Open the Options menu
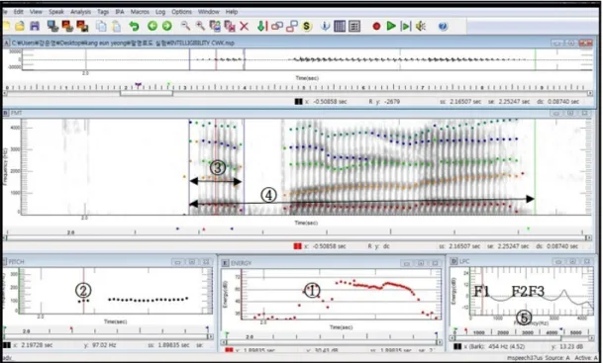Image resolution: width=603 pixels, height=363 pixels. [x=181, y=12]
